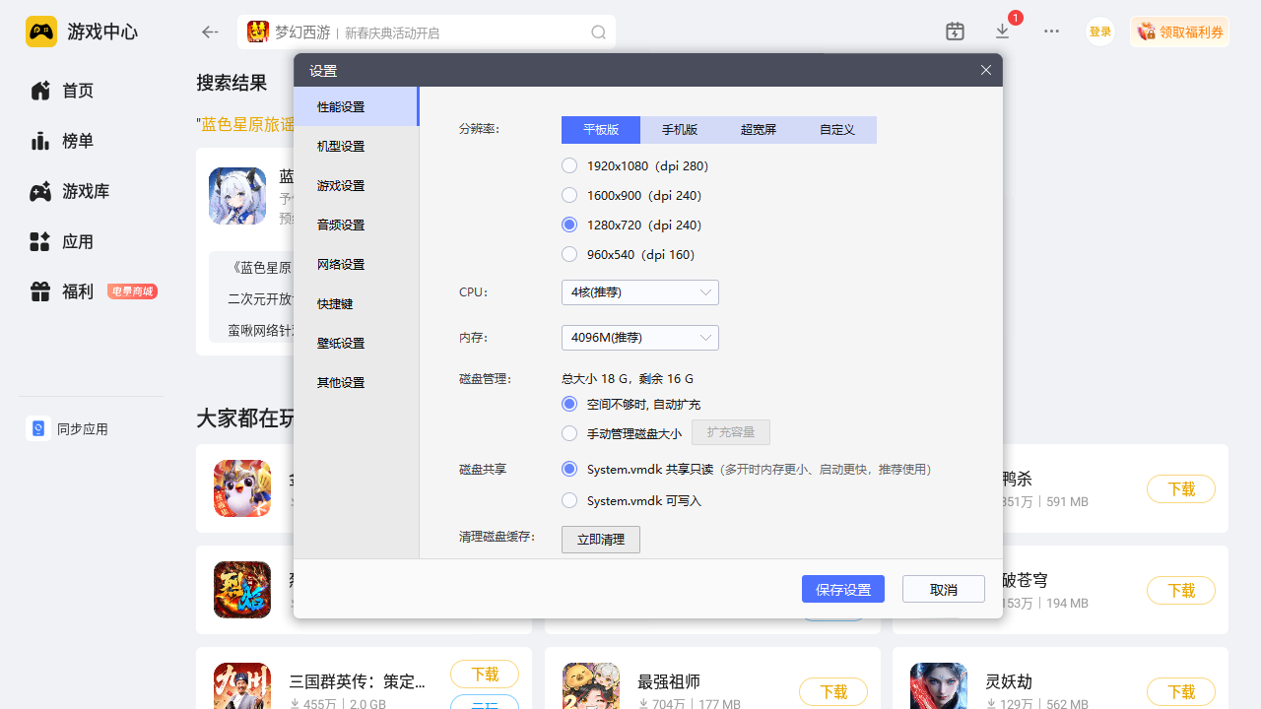The height and width of the screenshot is (709, 1261).
Task: Click 保存设置 button
Action: coord(842,589)
